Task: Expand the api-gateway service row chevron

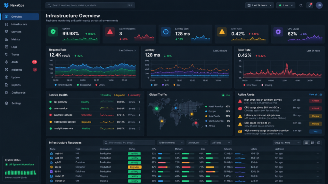Action: pyautogui.click(x=140, y=102)
